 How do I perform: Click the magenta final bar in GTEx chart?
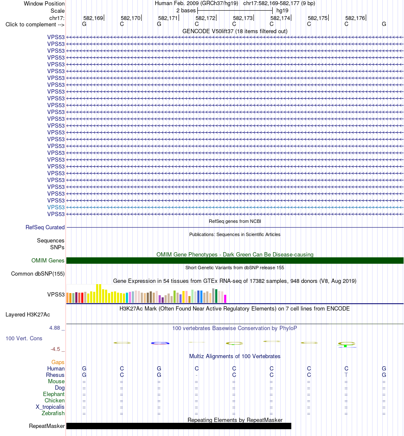tap(225, 299)
